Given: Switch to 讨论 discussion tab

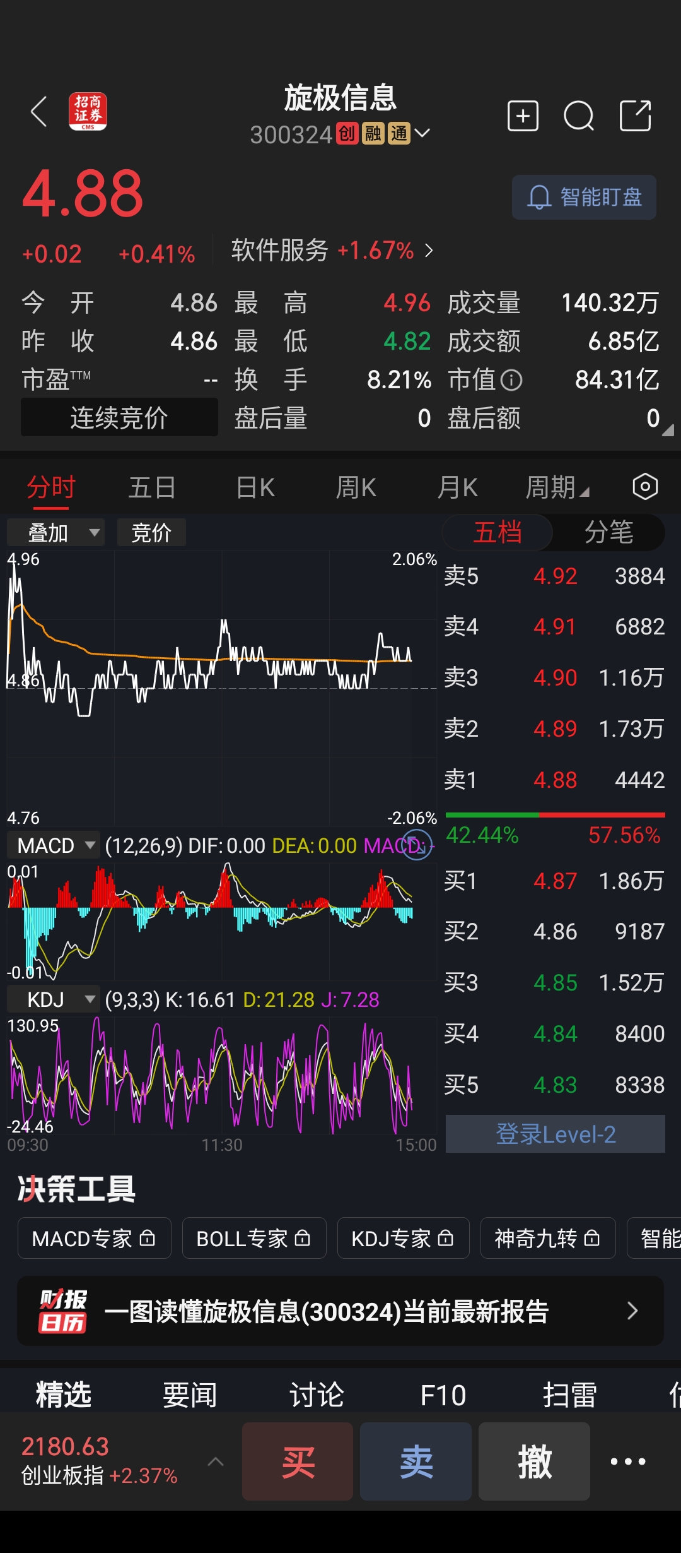Looking at the screenshot, I should click(x=317, y=1395).
